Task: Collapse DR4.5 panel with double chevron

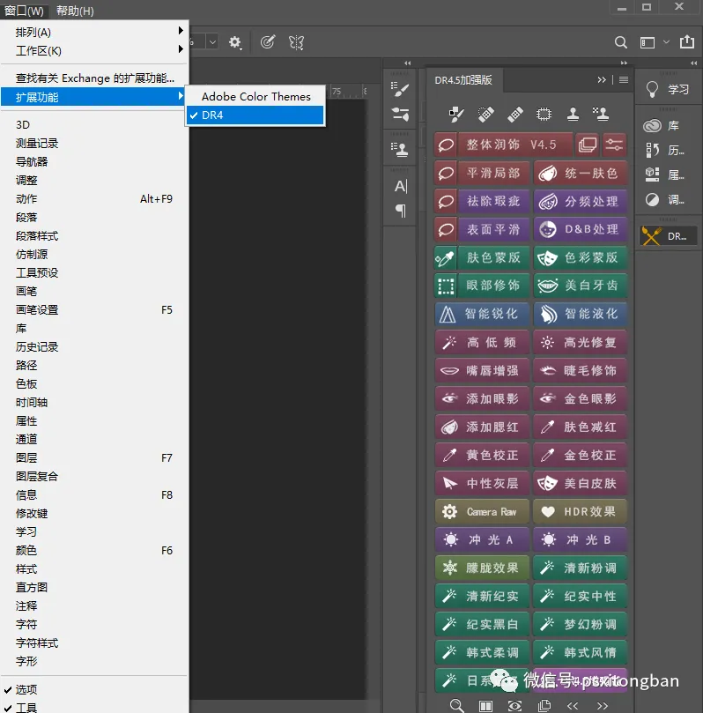Action: click(x=602, y=79)
